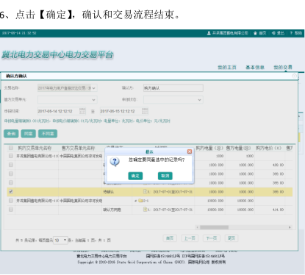Viewport: 305px width, 275px height.
Task: Click the user account icon in header
Action: [209, 33]
